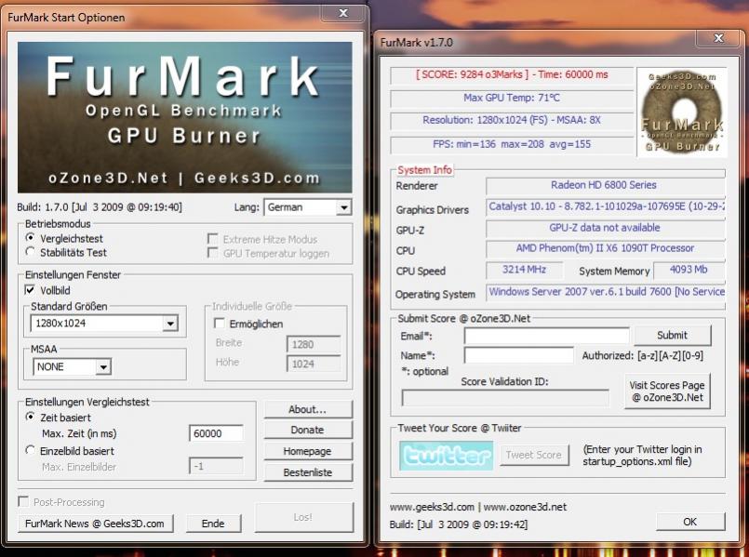The image size is (749, 557).
Task: Click the Max. Zeit 60000 input field
Action: click(217, 433)
